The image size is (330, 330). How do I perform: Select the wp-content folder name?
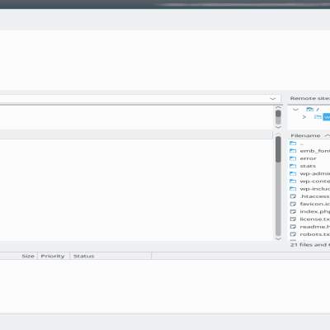point(315,181)
